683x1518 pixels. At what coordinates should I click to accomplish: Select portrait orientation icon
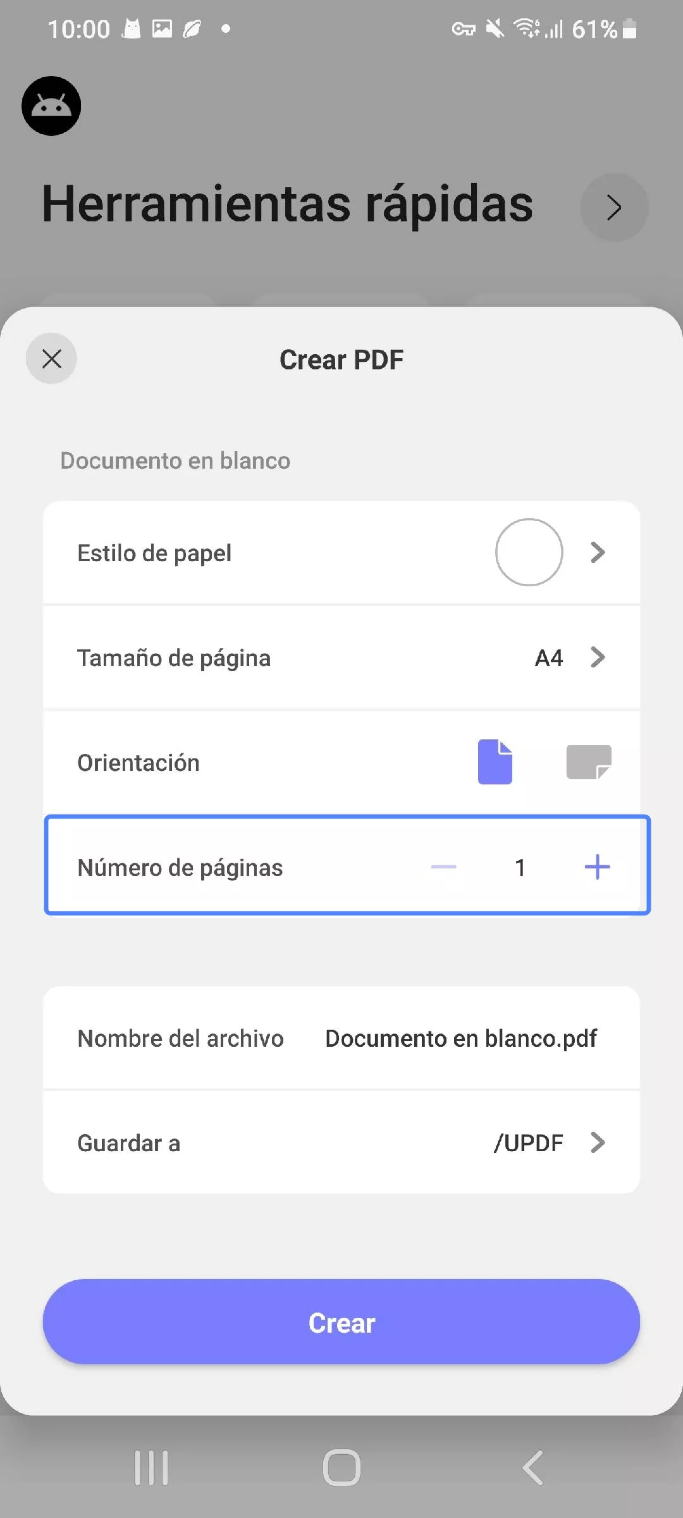pos(495,762)
